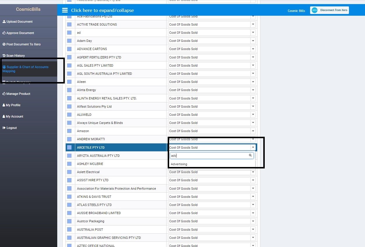
Task: Tick the checkbox for ACTIVE TRADE SOLUTIONS
Action: pyautogui.click(x=69, y=24)
